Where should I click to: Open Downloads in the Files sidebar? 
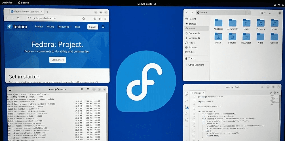click(194, 38)
